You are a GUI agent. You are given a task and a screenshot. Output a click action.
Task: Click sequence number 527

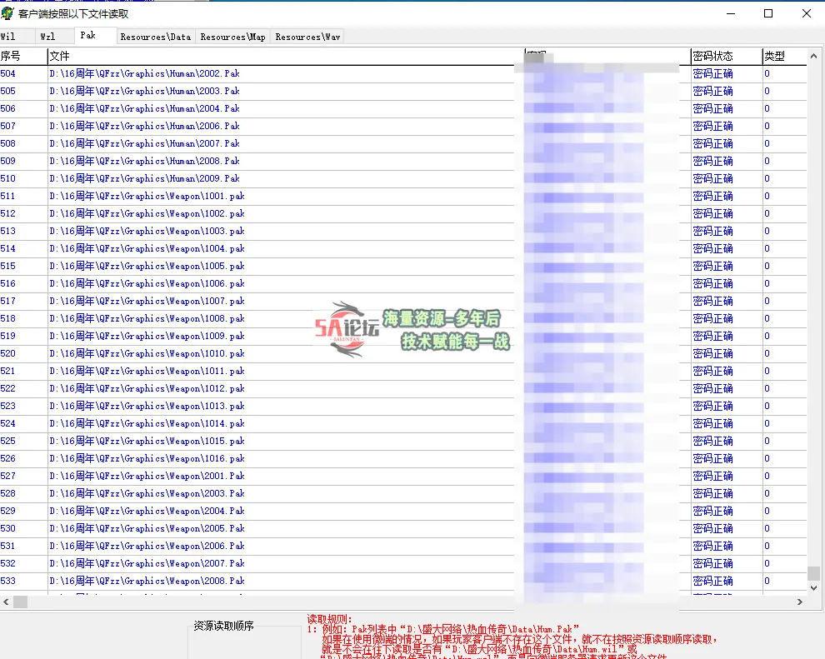click(x=7, y=476)
